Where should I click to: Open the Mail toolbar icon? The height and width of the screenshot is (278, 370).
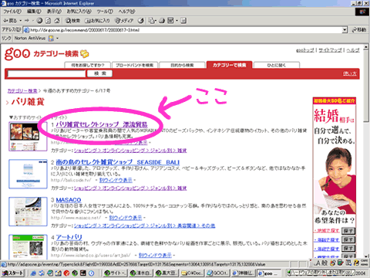click(152, 21)
